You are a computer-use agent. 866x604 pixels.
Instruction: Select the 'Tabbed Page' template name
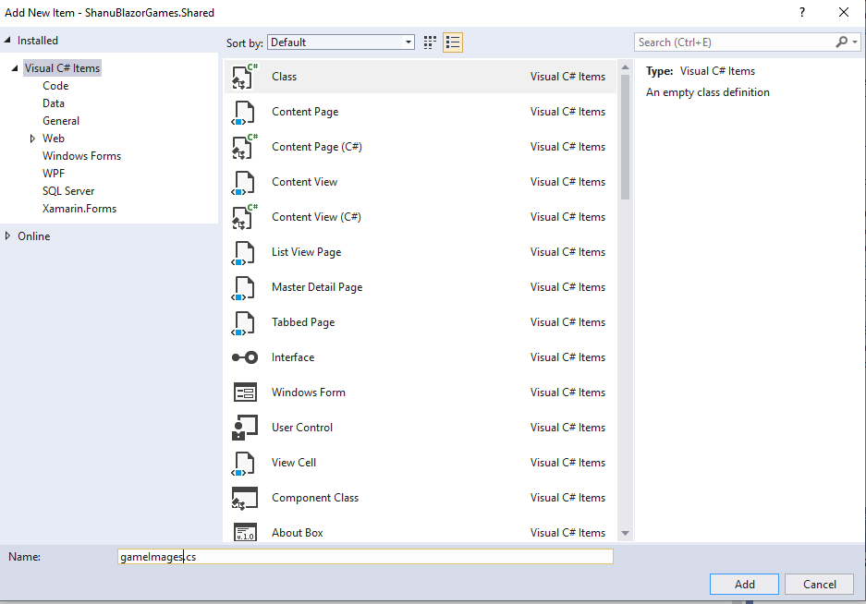[x=303, y=322]
